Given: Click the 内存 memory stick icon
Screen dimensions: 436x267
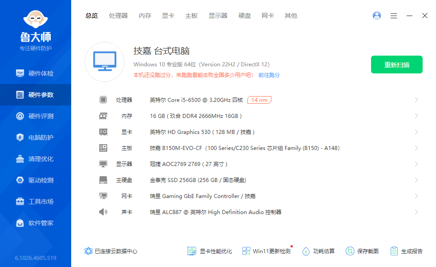Looking at the screenshot, I should coord(103,116).
